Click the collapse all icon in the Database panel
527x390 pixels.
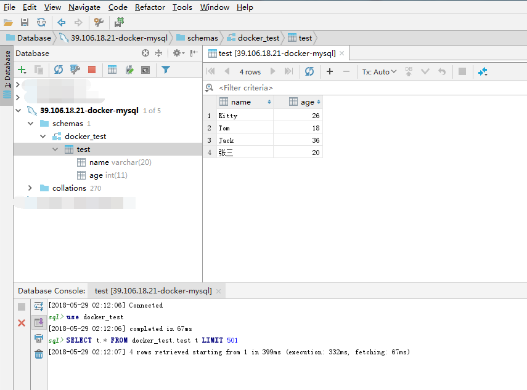coord(158,53)
